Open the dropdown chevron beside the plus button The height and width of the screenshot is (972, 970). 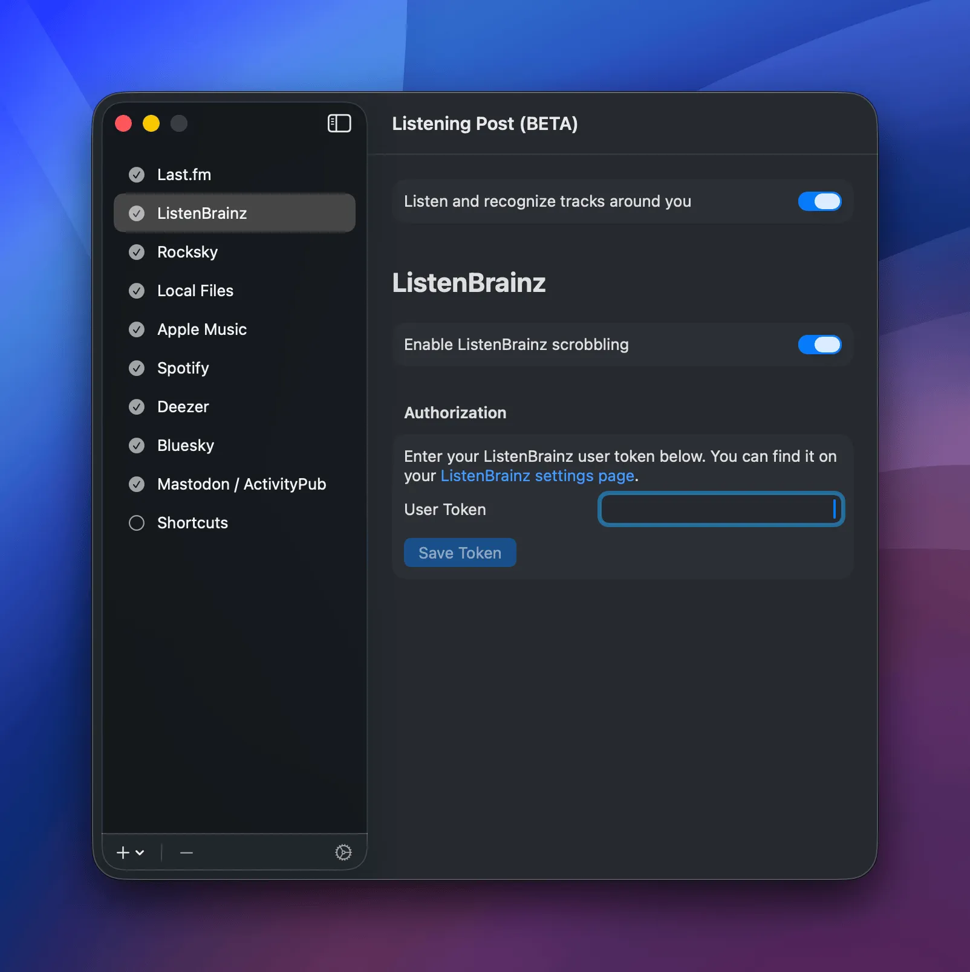tap(140, 854)
